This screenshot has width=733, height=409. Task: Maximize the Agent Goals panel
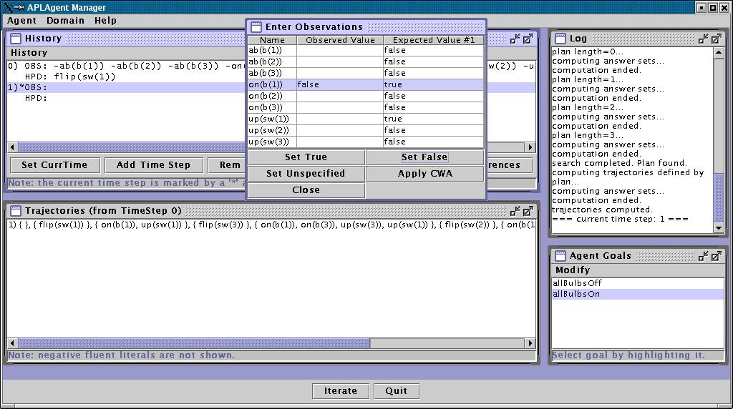(717, 256)
